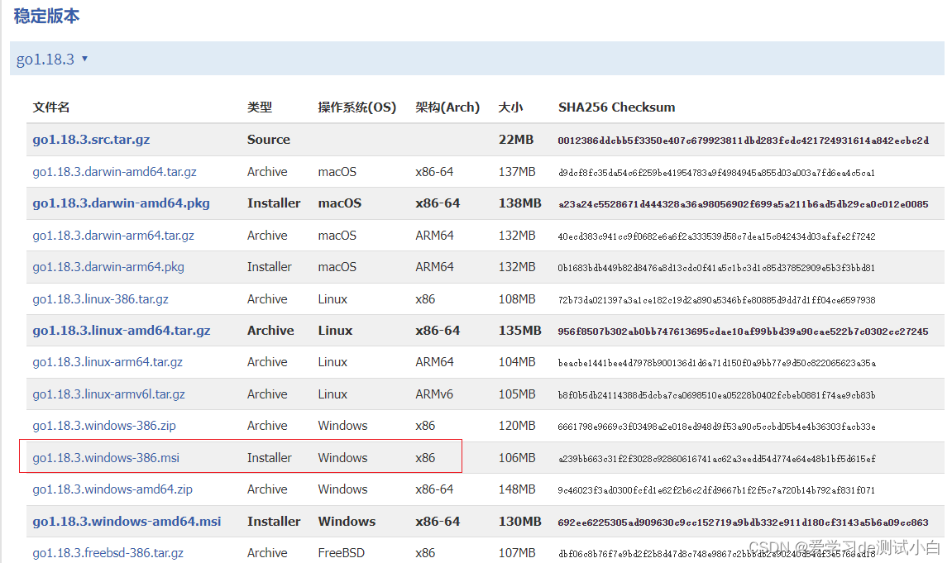
Task: Select the checksum starting with a23a24c5528671
Action: tap(743, 204)
